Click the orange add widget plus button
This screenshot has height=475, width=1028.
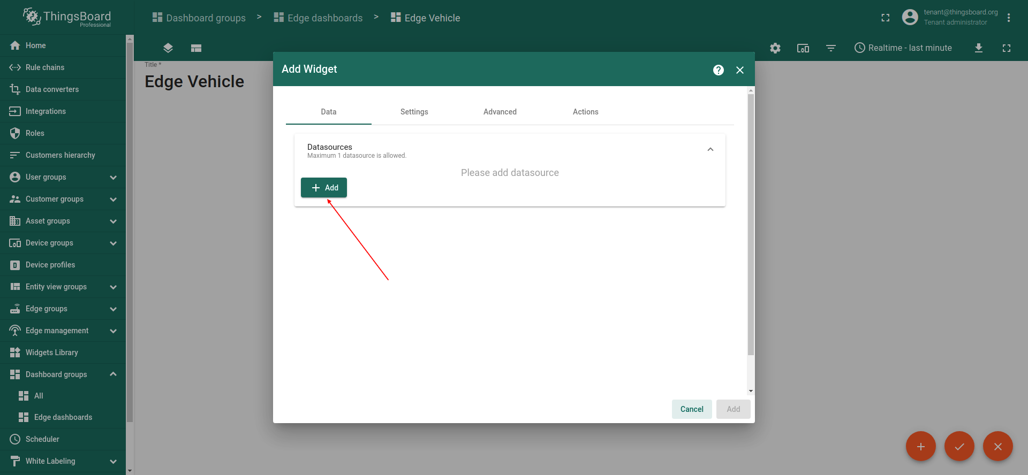click(x=921, y=446)
